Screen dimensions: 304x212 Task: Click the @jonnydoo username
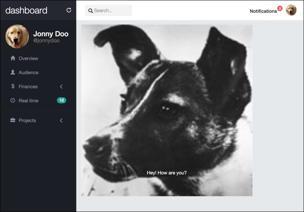(46, 40)
